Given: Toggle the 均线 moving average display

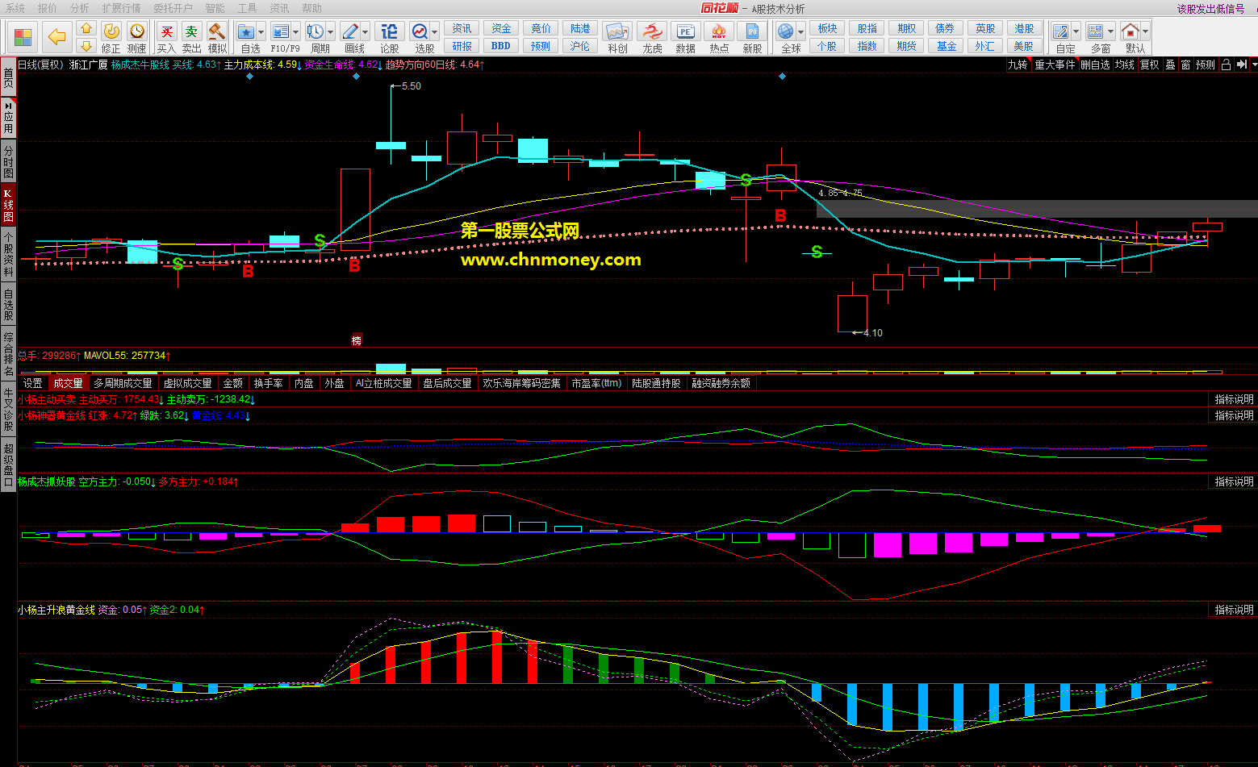Looking at the screenshot, I should coord(1125,65).
